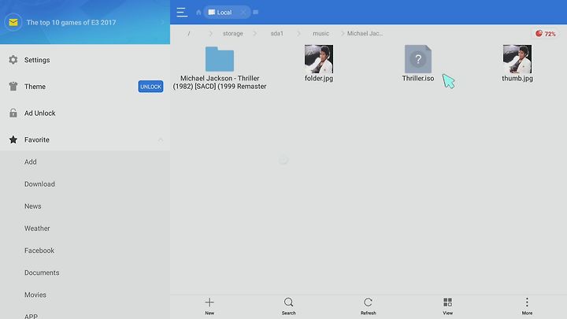This screenshot has height=319, width=567.
Task: Open The top 10 games of E3 2017
Action: pos(71,22)
